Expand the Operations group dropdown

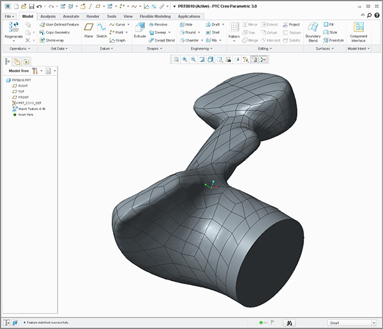tap(20, 49)
